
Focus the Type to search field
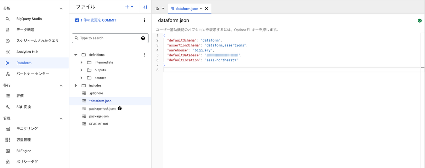pyautogui.click(x=110, y=38)
